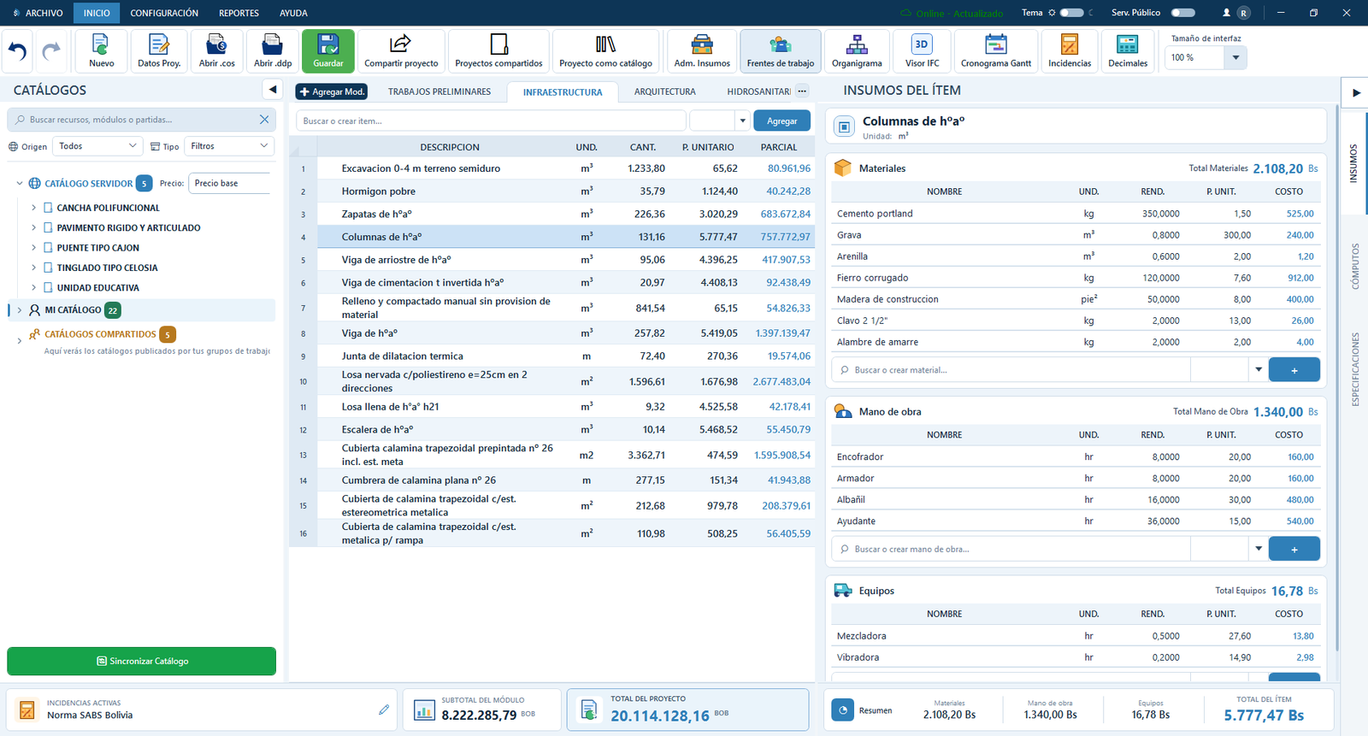Switch to TRABAJOS PRELIMINARES tab
The width and height of the screenshot is (1368, 736).
[439, 91]
